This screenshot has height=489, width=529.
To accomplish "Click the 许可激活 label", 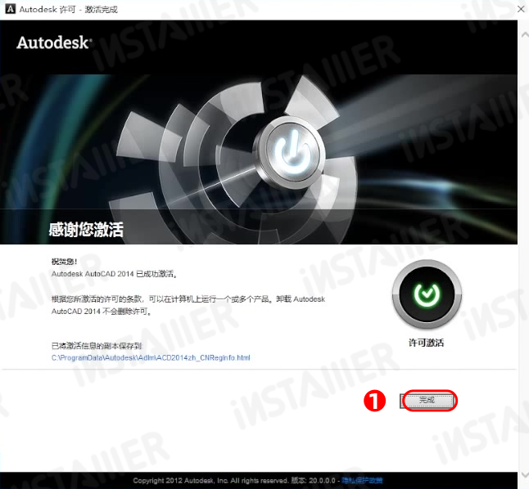I will pos(427,343).
